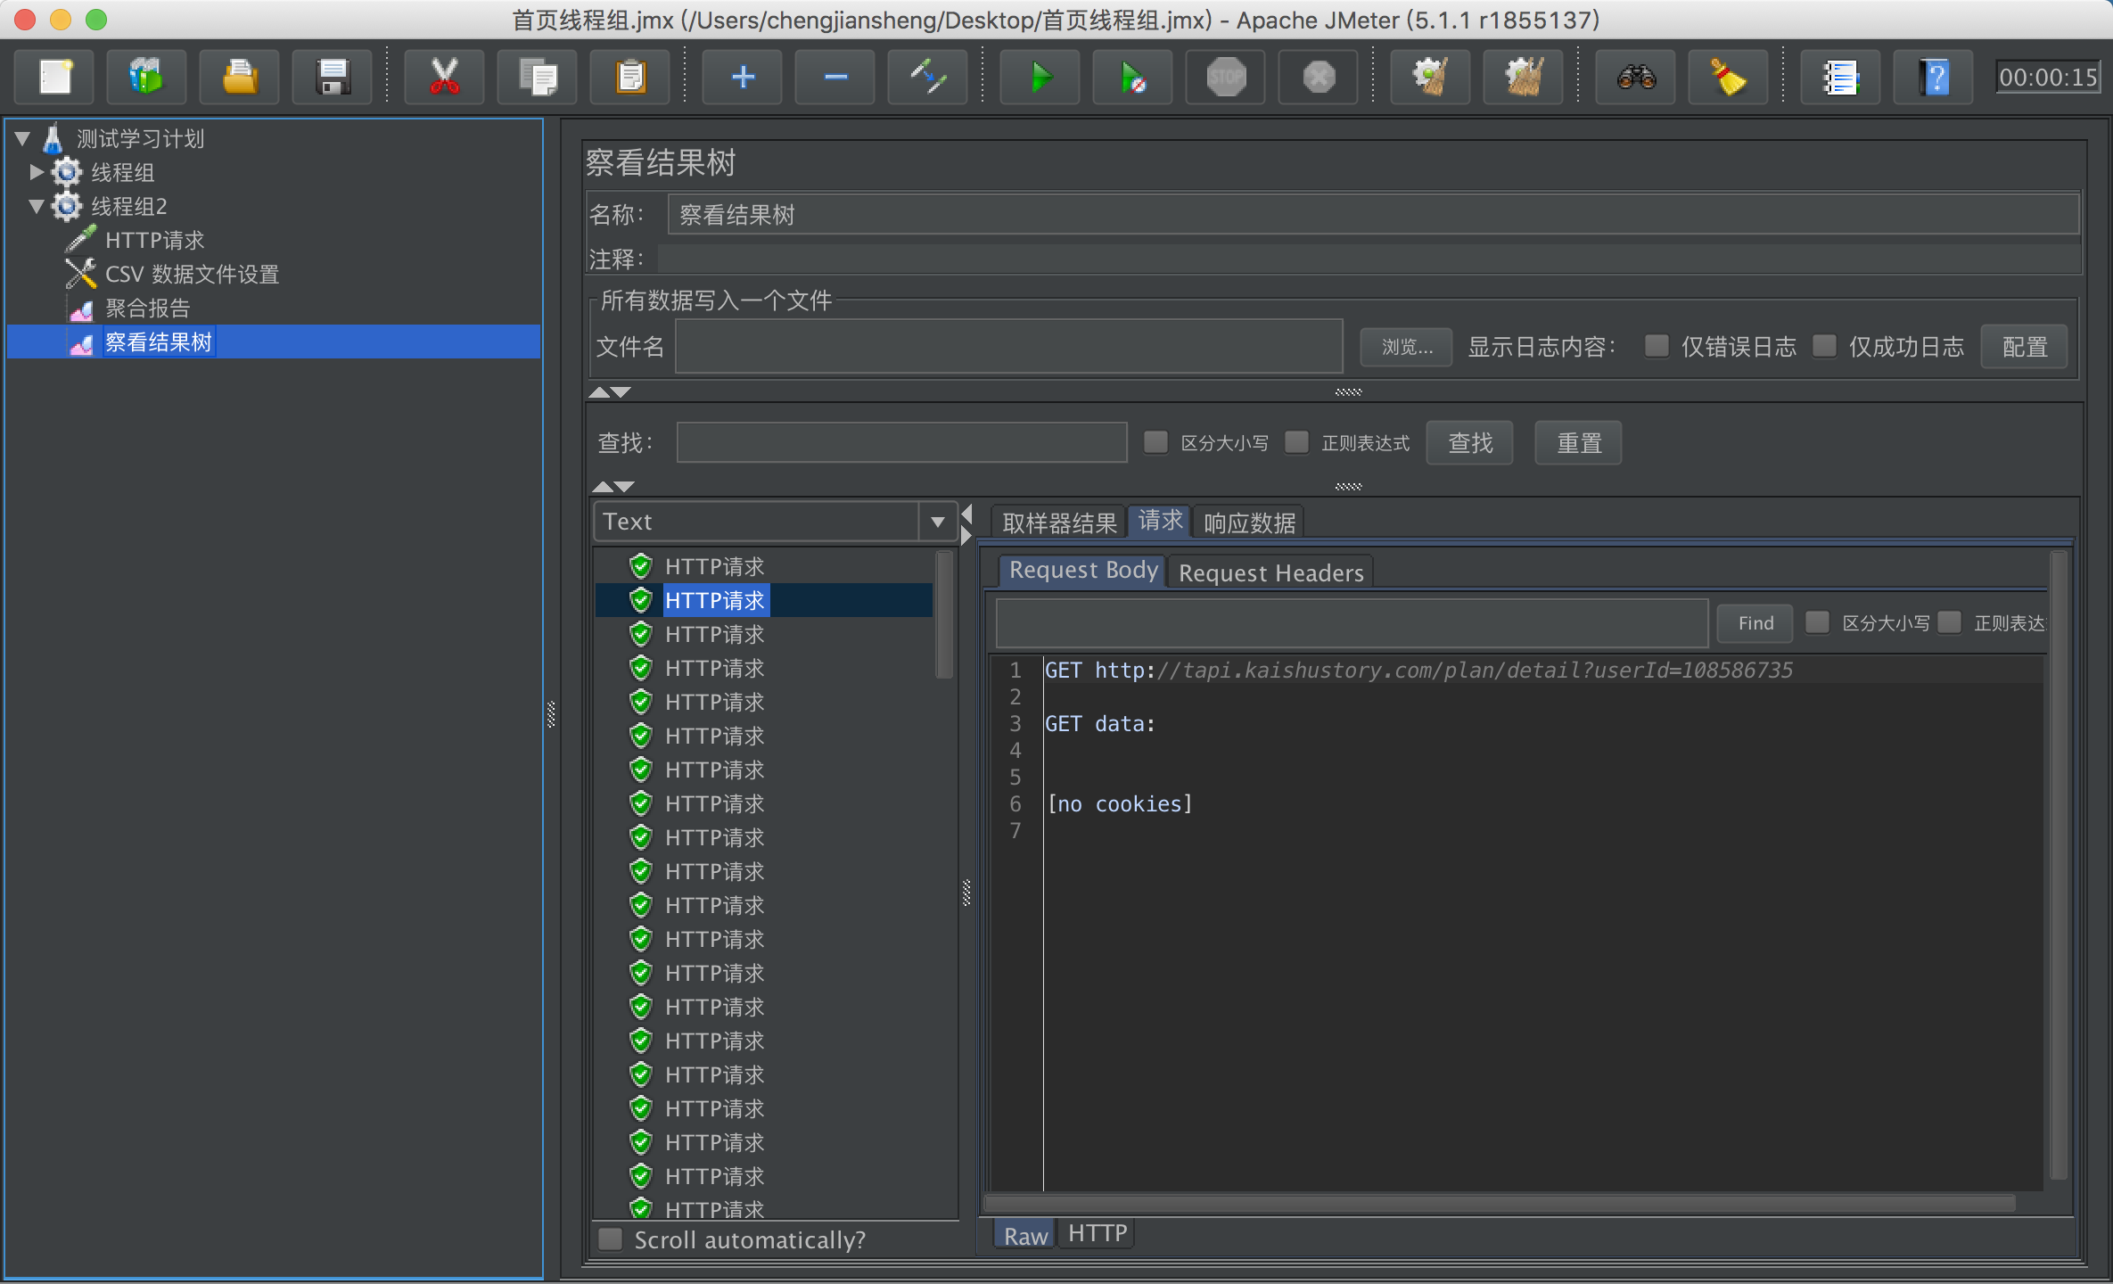Collapse the 线程组2 tree node
2113x1284 pixels.
37,206
